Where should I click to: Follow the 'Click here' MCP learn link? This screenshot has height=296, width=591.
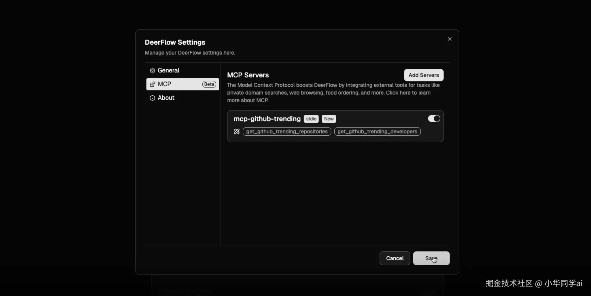(398, 93)
